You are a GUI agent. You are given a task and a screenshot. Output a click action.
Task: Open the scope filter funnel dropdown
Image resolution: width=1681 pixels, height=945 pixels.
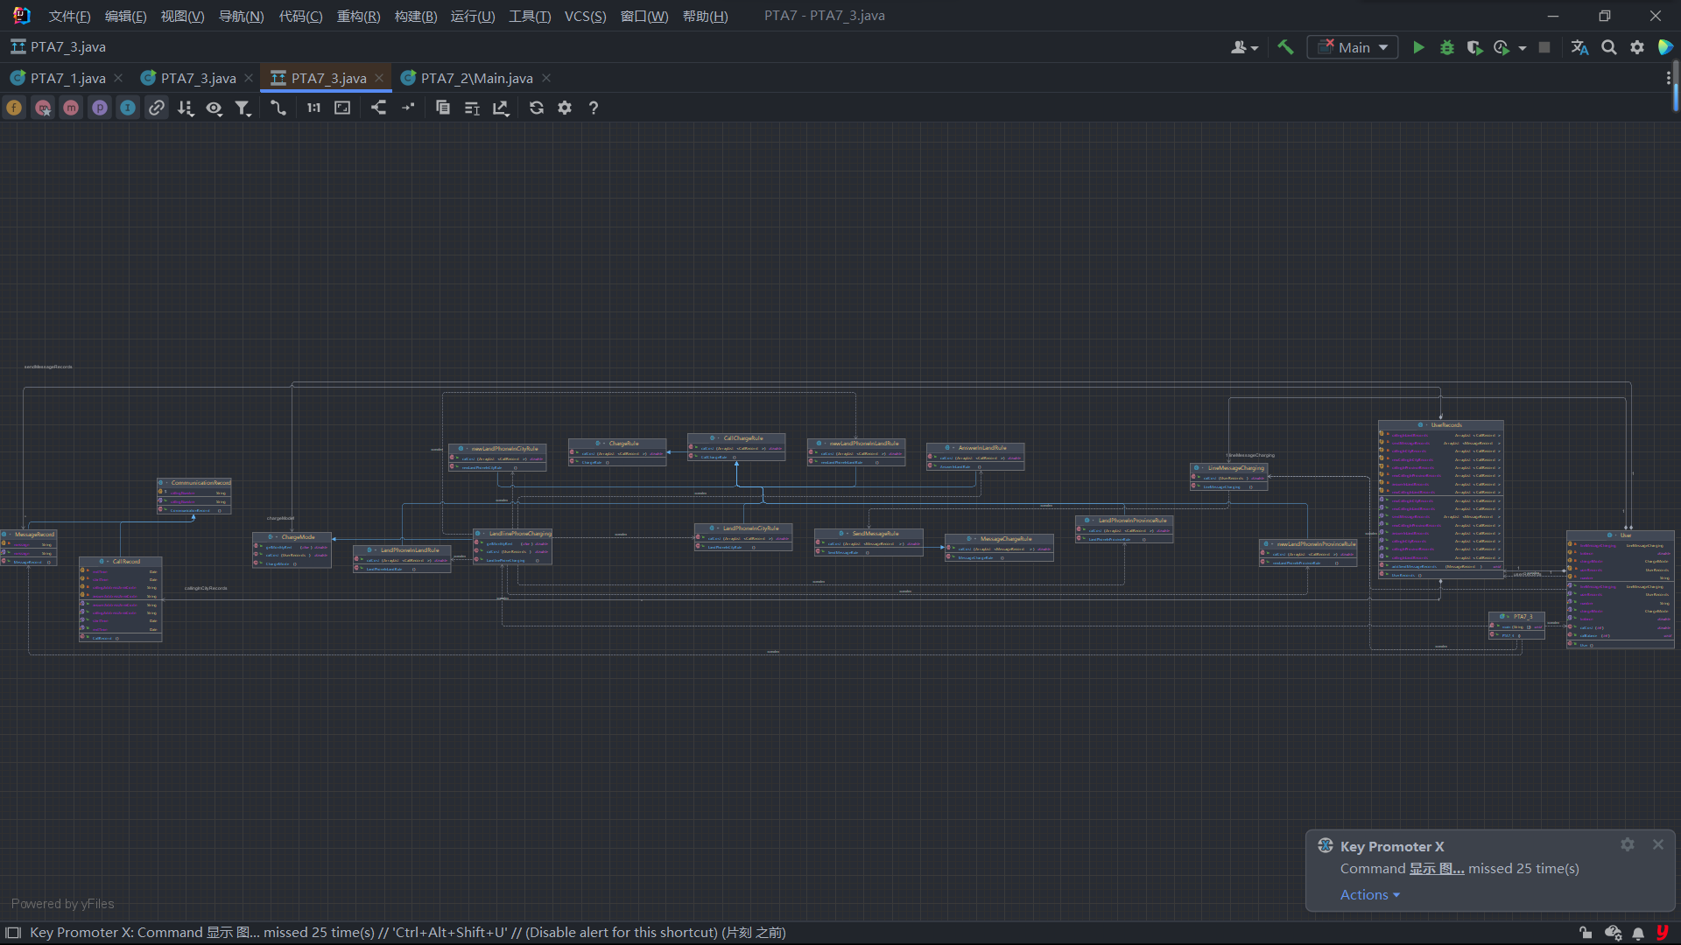coord(243,108)
